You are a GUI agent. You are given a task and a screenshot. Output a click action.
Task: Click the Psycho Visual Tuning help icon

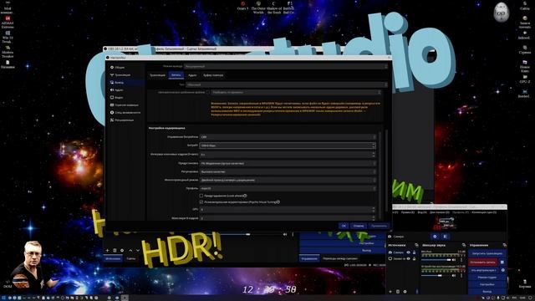point(278,202)
